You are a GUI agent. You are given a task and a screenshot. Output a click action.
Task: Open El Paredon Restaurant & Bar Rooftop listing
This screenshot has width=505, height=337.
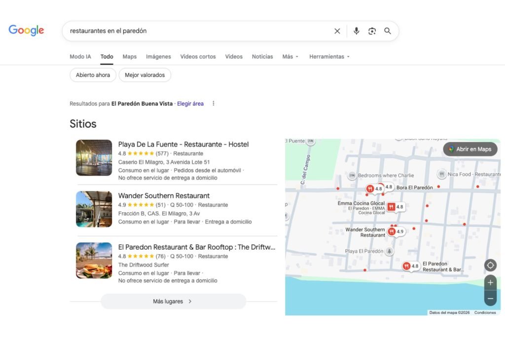coord(196,247)
